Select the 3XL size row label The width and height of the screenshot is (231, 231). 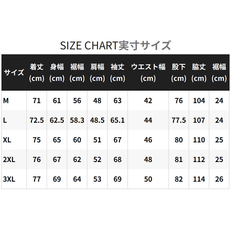point(9,179)
